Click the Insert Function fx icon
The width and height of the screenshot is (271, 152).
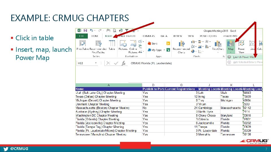coord(124,63)
